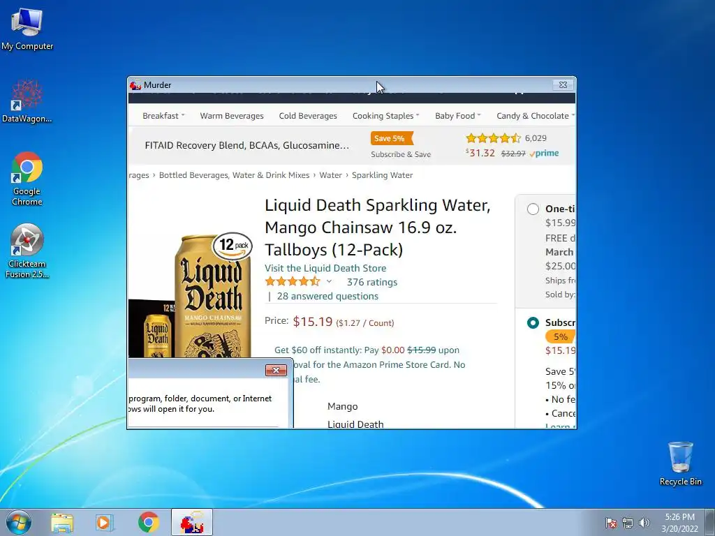
Task: Open 28 answered questions link
Action: click(327, 296)
